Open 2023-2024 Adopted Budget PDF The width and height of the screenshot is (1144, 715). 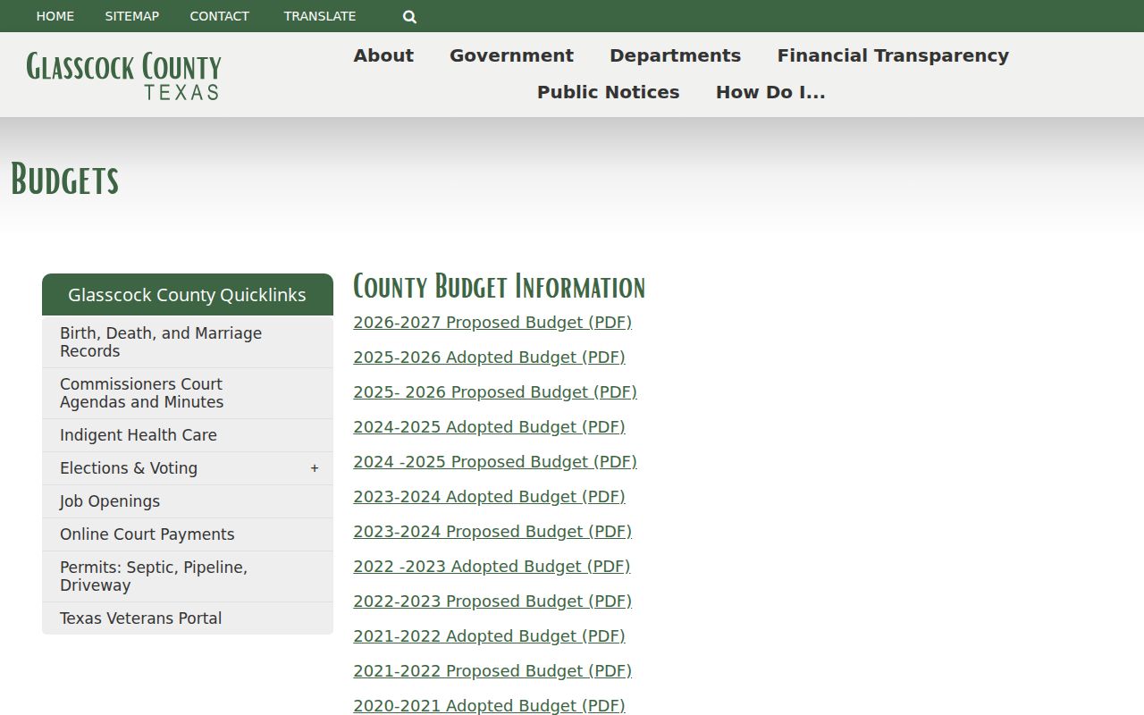click(489, 497)
